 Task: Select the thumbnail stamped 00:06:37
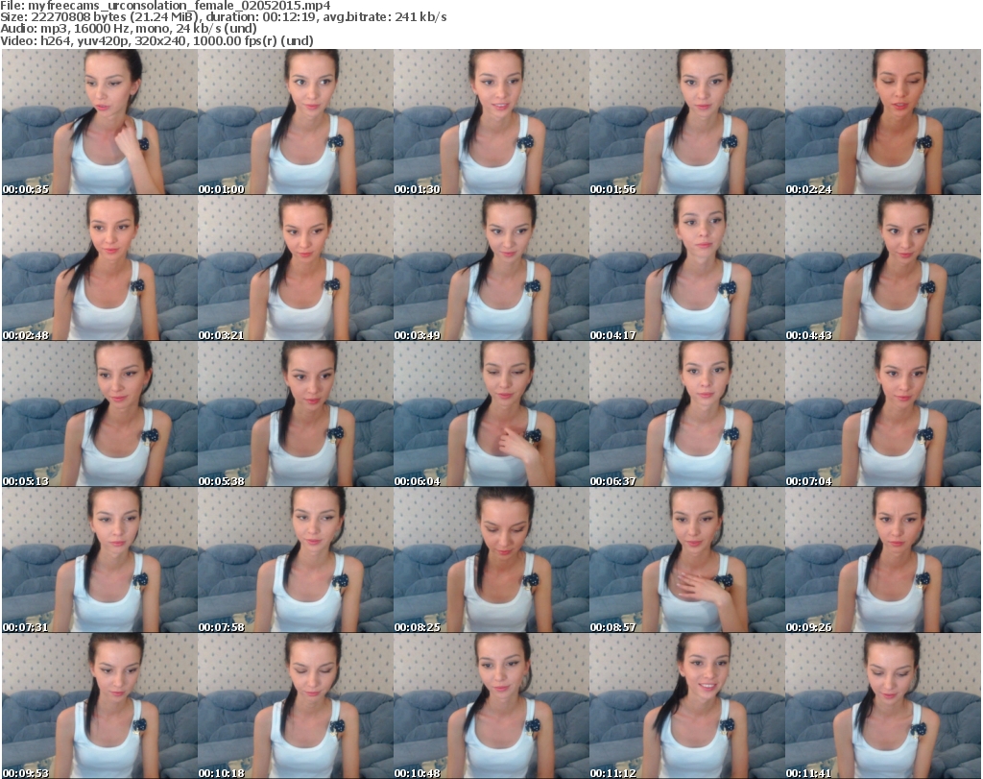[x=687, y=414]
